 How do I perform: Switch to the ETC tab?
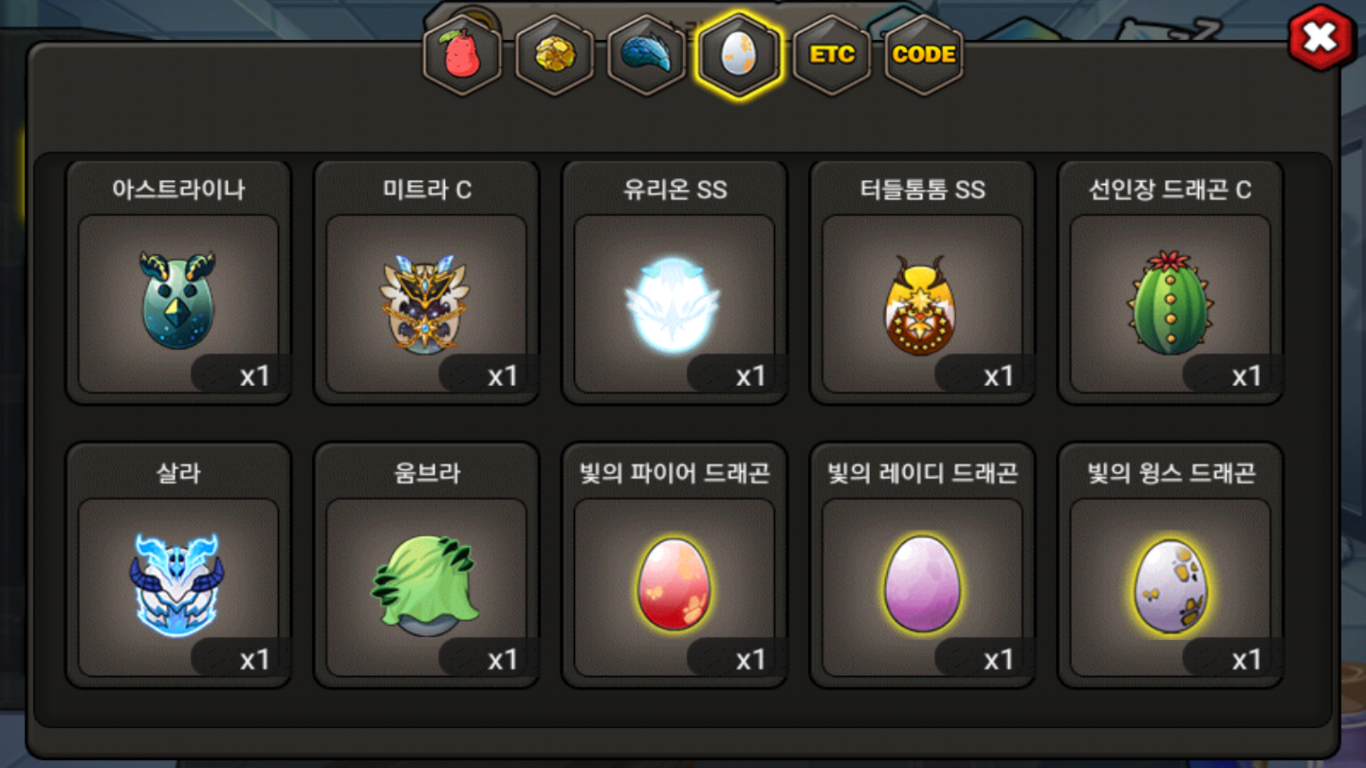832,55
